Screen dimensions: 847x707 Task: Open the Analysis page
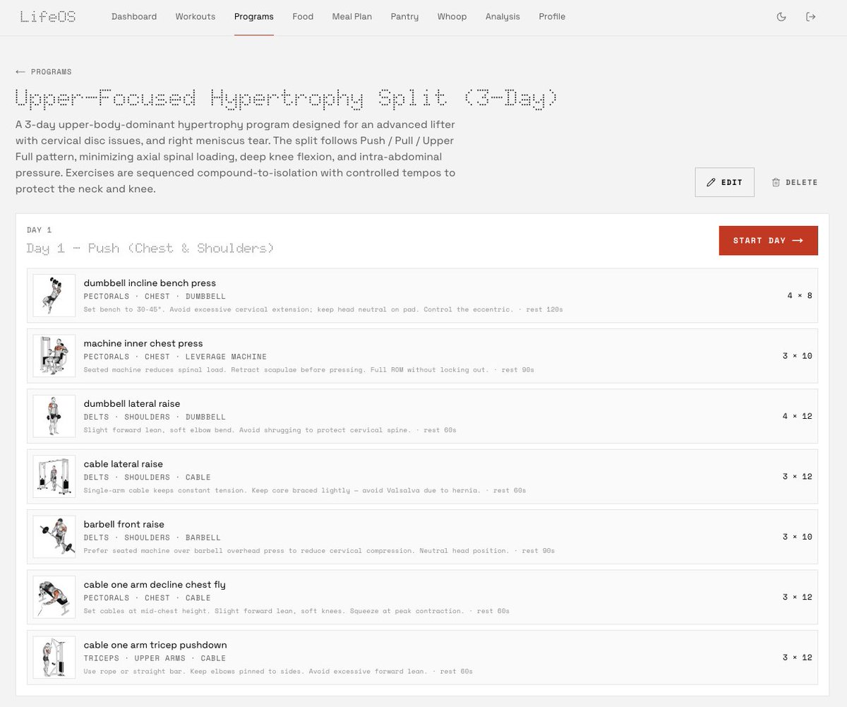pyautogui.click(x=503, y=16)
